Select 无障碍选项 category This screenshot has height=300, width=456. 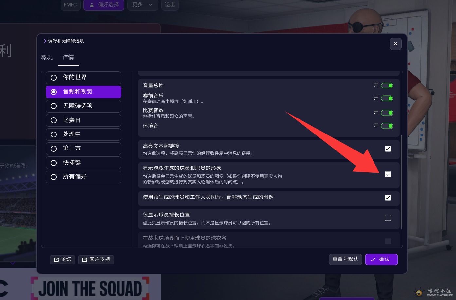[84, 106]
